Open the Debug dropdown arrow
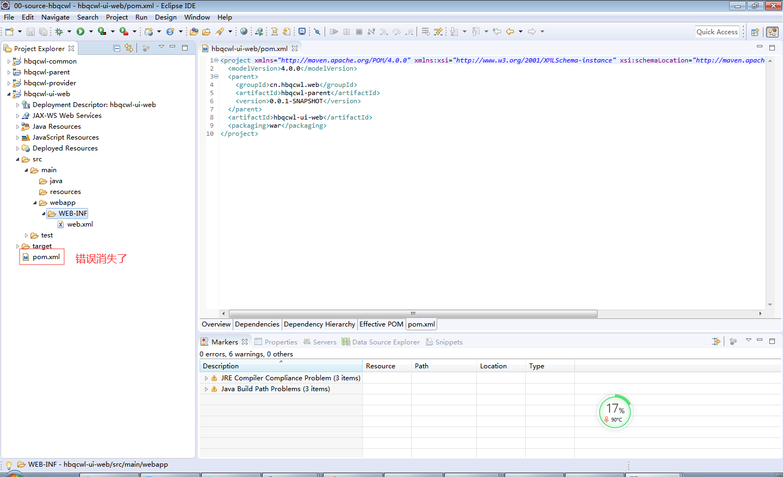The width and height of the screenshot is (783, 477). point(69,32)
